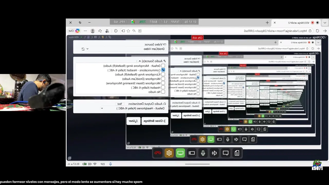Activate the read aloud icon in the address bar
Viewport: 329px width, 185px height.
point(134,31)
